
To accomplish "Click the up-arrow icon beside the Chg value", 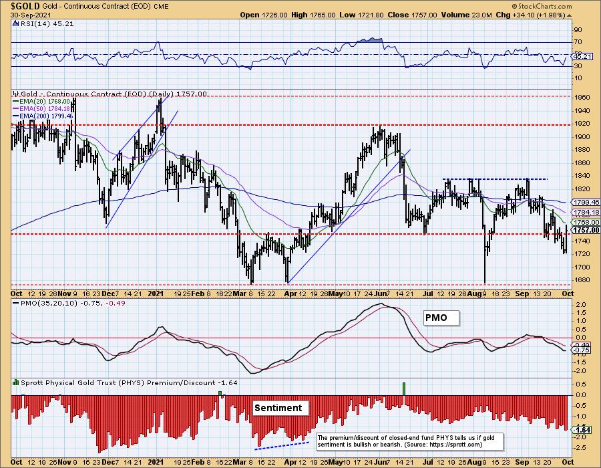I will 569,15.
